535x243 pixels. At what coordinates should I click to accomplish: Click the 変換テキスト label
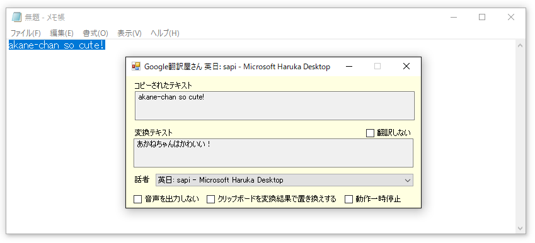[154, 132]
